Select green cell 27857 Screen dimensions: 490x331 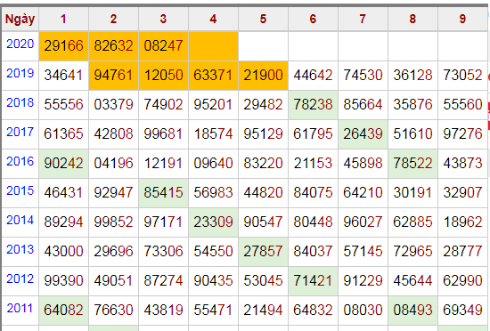[x=263, y=252]
